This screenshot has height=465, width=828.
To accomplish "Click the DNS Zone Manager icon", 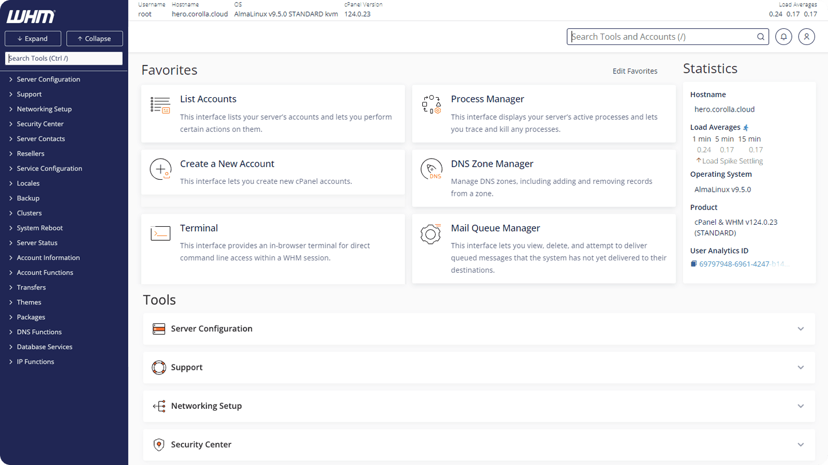I will click(x=432, y=169).
